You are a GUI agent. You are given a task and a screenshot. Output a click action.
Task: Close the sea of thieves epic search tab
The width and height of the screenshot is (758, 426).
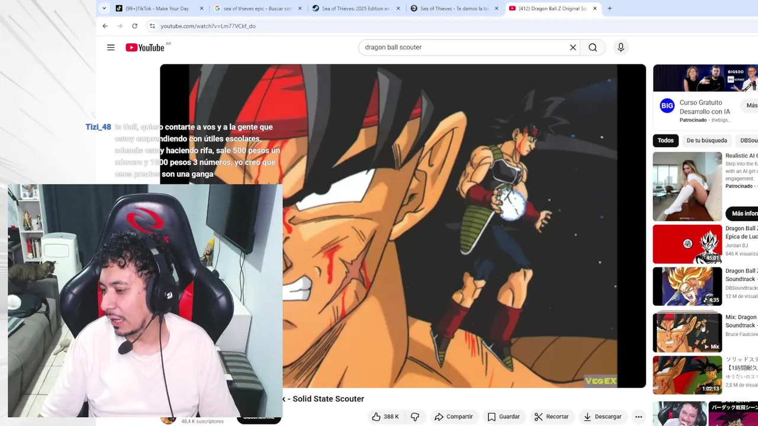pos(300,8)
